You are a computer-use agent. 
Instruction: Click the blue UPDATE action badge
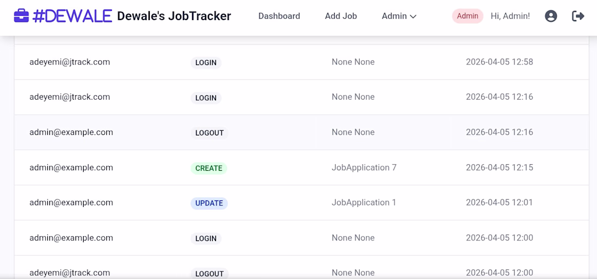209,203
